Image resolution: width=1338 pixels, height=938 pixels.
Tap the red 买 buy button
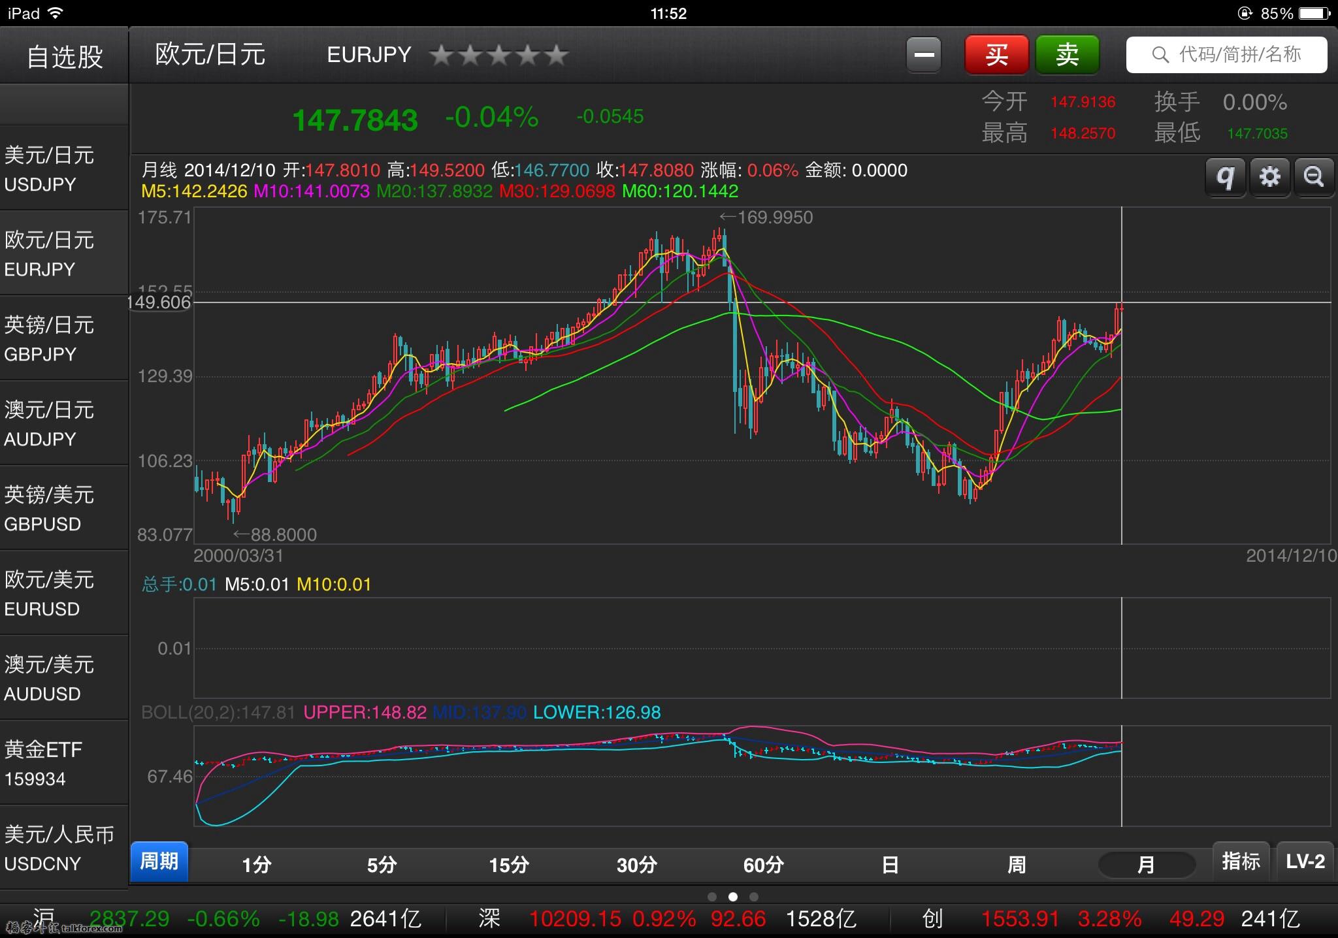point(997,54)
